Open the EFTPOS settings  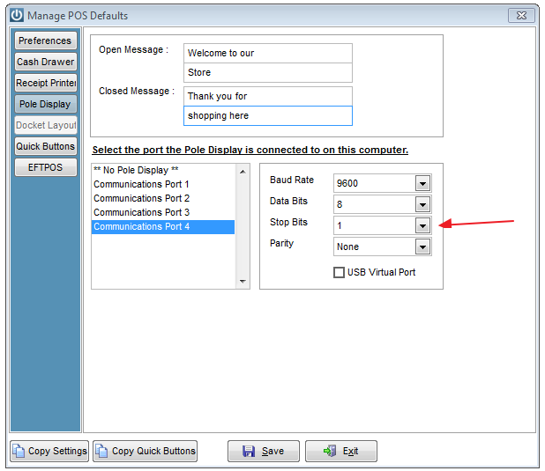click(46, 167)
